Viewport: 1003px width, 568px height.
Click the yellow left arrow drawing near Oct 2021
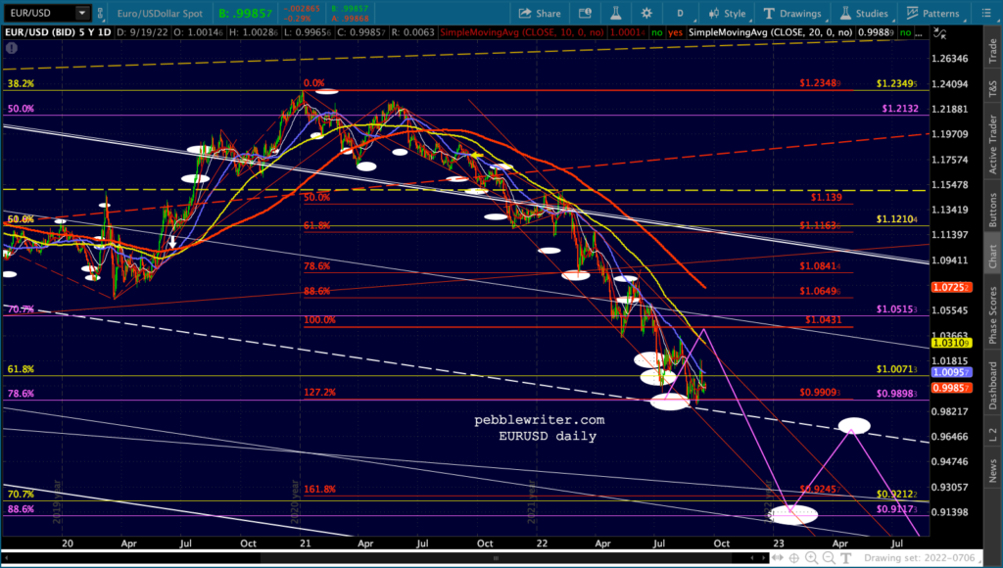pyautogui.click(x=477, y=156)
